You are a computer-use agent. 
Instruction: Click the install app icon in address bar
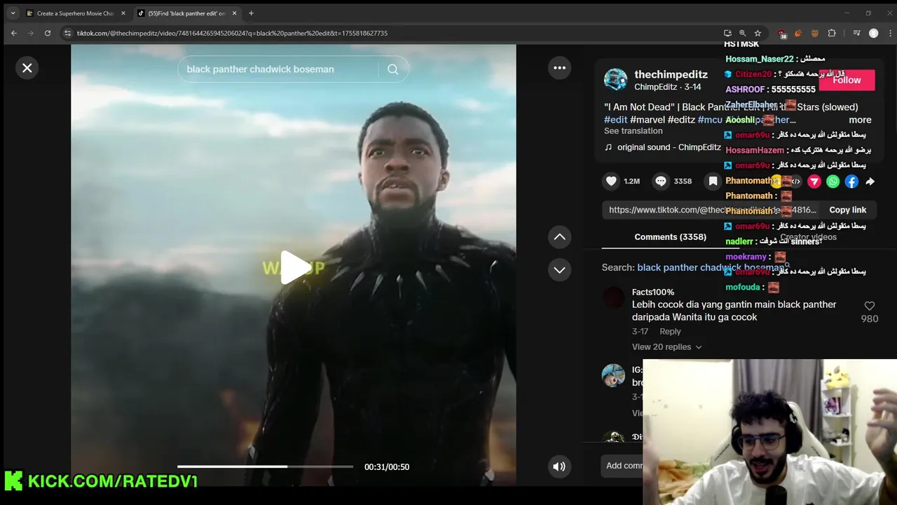point(727,33)
